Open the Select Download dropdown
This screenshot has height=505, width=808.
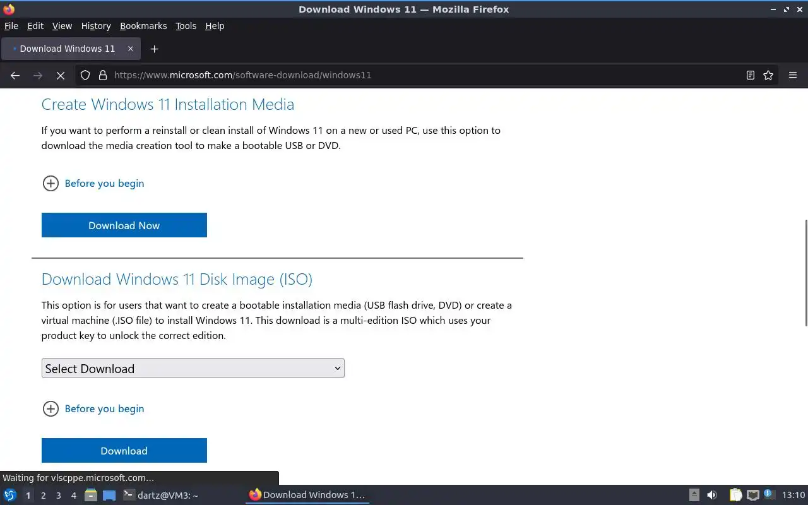coord(193,368)
